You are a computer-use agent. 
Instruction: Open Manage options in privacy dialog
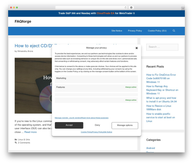125,125
